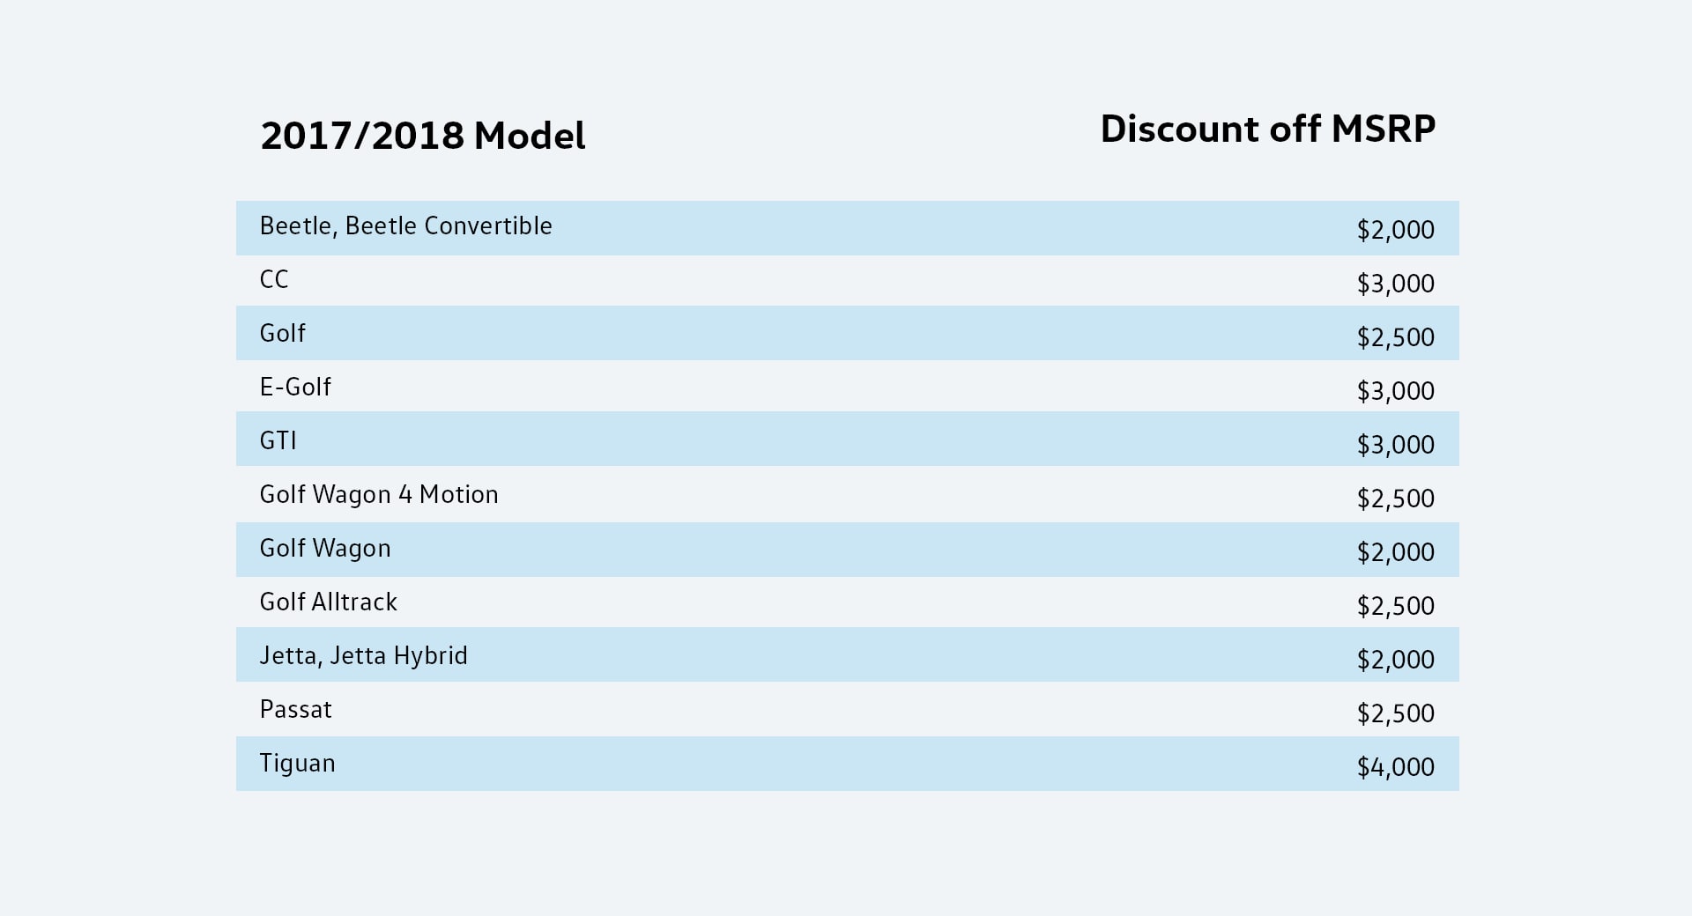Screen dimensions: 1692x916
Task: Click the Golf Alltrack model name
Action: 328,602
